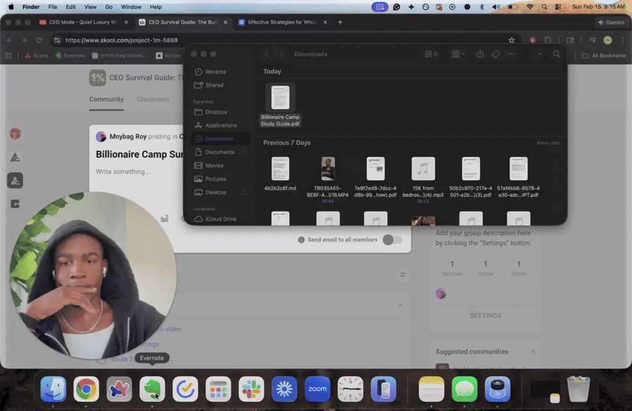Open Spotlight search in menu bar
Screen dimensions: 632x411
point(544,7)
